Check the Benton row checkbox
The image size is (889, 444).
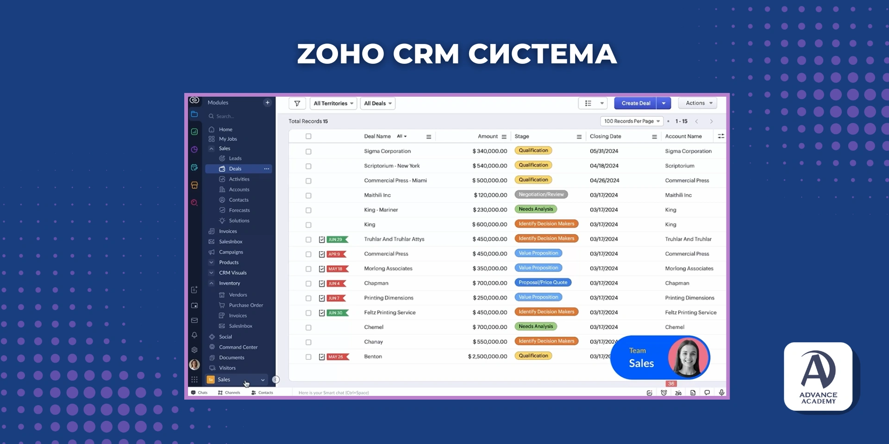308,357
